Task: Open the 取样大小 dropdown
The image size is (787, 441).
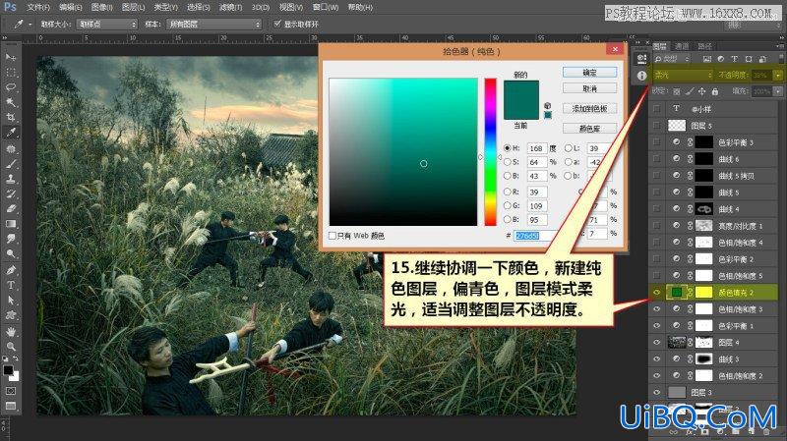Action: [107, 24]
